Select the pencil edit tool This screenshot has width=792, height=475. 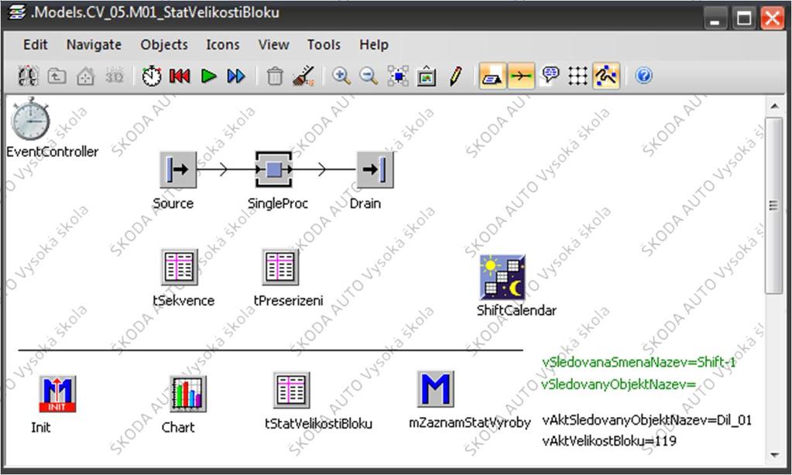(455, 77)
